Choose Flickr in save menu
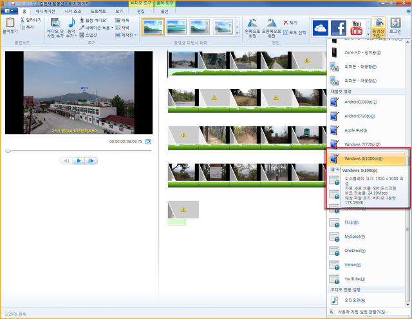The height and width of the screenshot is (319, 412). coord(366,222)
